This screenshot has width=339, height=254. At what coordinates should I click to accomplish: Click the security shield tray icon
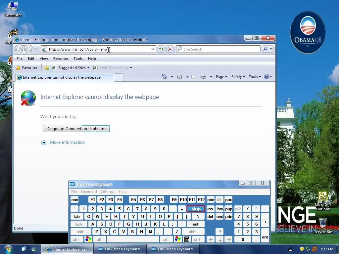click(302, 249)
